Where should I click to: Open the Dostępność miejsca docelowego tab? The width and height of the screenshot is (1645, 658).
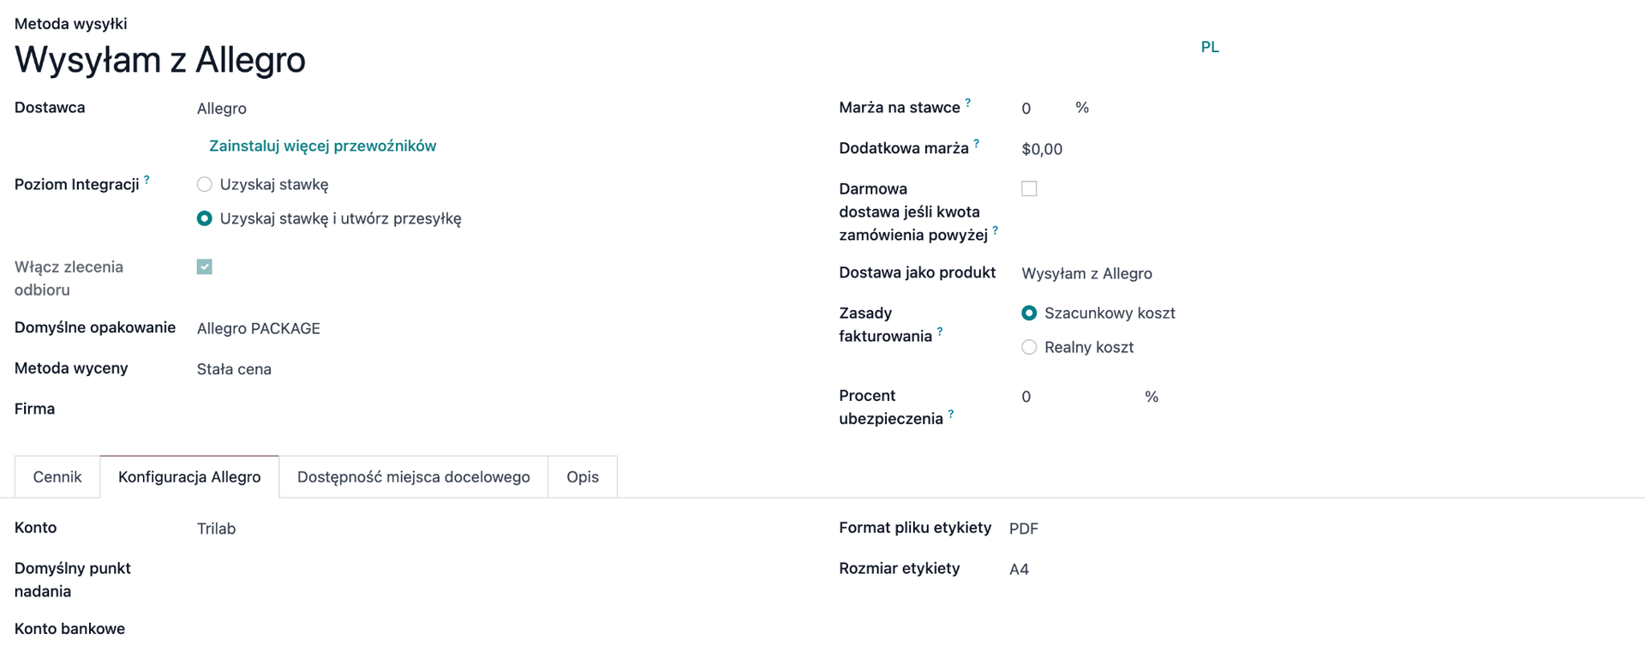(413, 477)
